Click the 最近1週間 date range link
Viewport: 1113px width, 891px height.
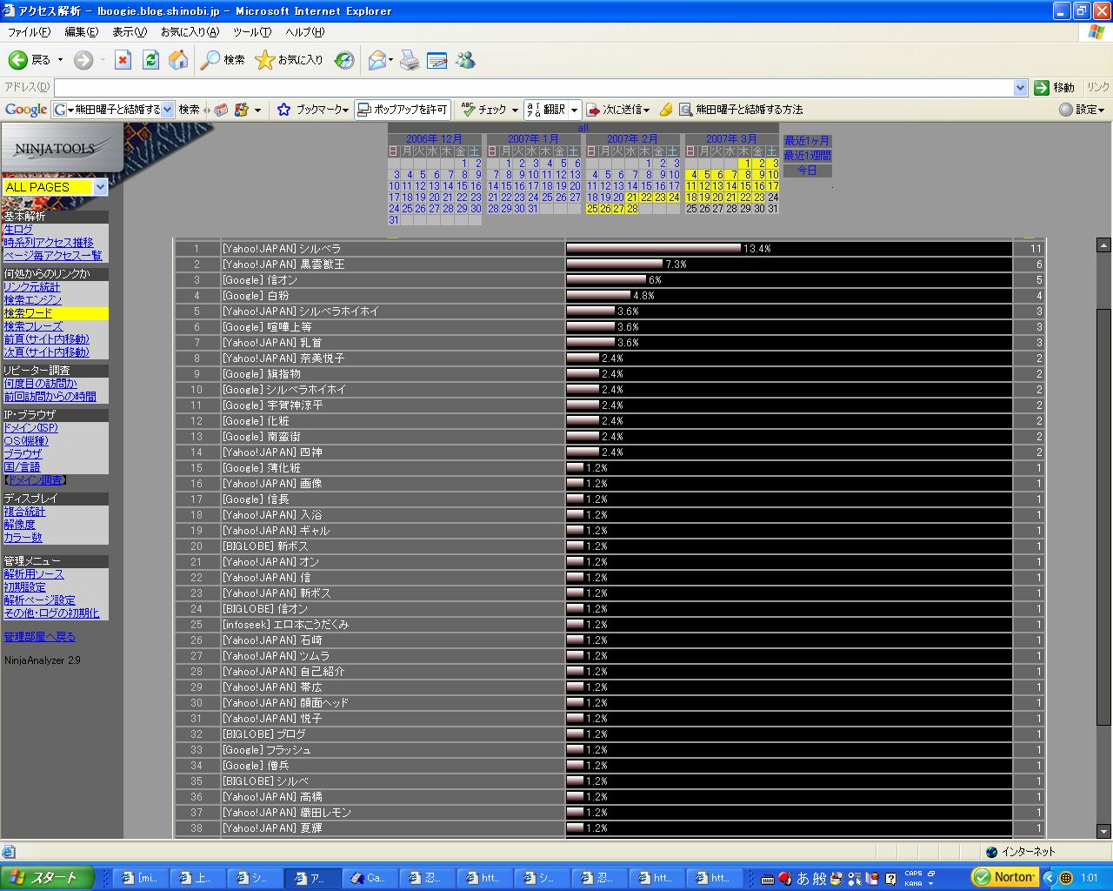[807, 156]
